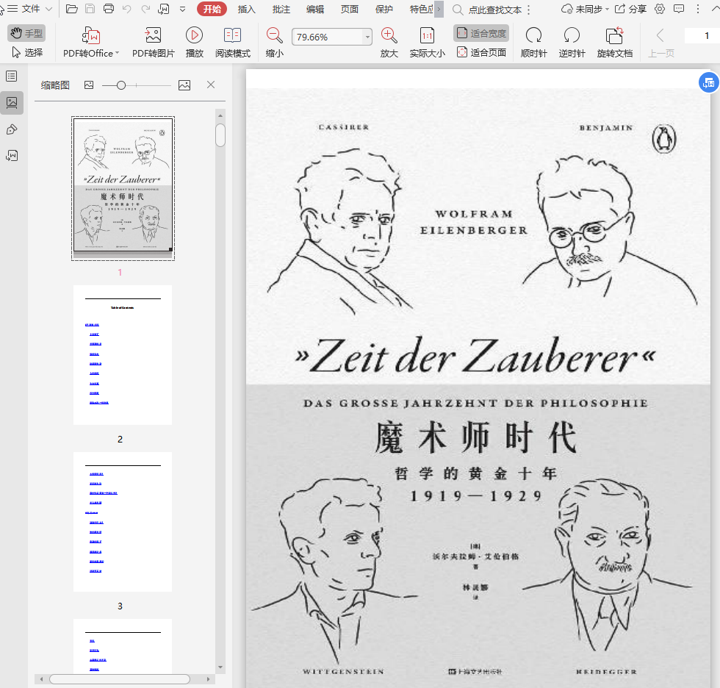
Task: Click the blue floating translate tool icon
Action: (708, 82)
